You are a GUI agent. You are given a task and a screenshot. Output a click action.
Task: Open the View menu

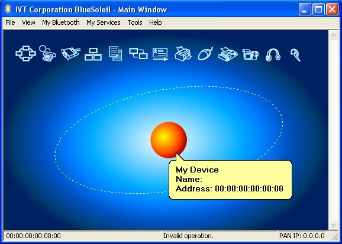click(28, 22)
